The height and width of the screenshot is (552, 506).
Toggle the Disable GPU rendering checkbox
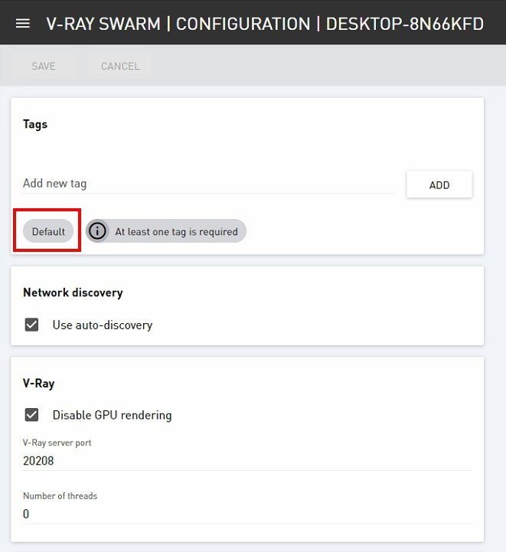coord(31,415)
